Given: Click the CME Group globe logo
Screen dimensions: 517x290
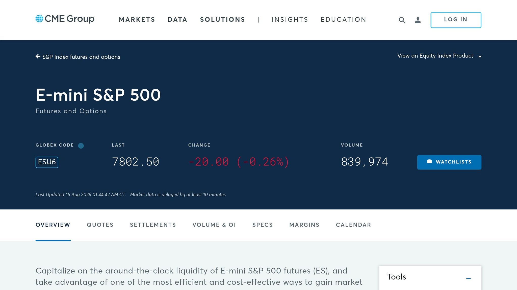Looking at the screenshot, I should [39, 19].
